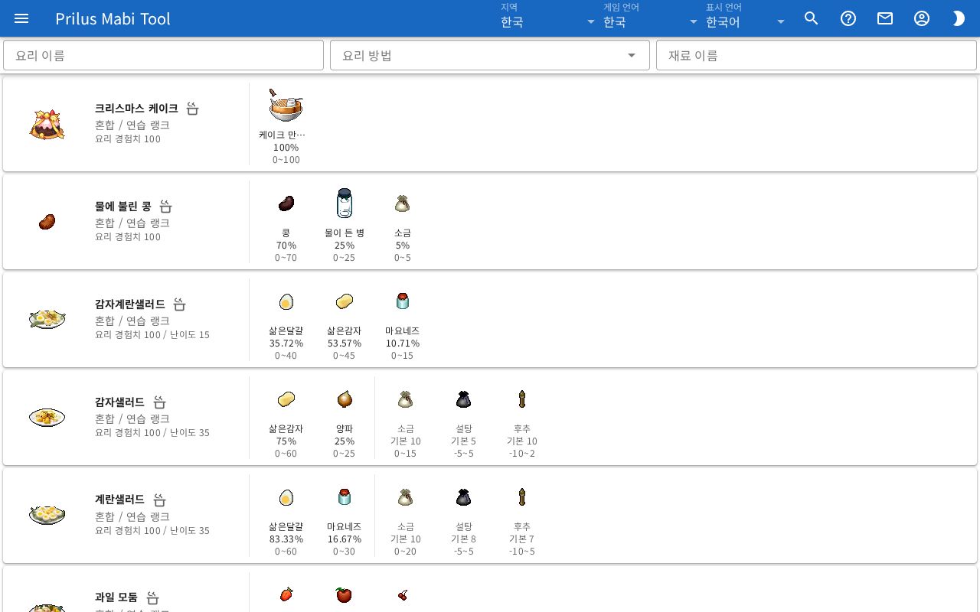The image size is (980, 612).
Task: Click the 계란샐러드 recipe name
Action: pos(119,500)
